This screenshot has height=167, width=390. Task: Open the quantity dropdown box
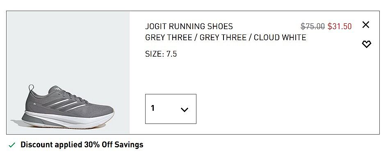[171, 109]
